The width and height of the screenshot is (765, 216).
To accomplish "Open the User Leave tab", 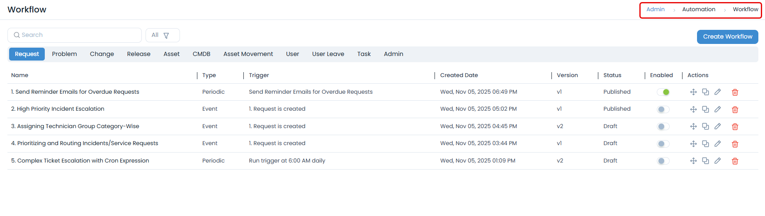I will pos(328,54).
